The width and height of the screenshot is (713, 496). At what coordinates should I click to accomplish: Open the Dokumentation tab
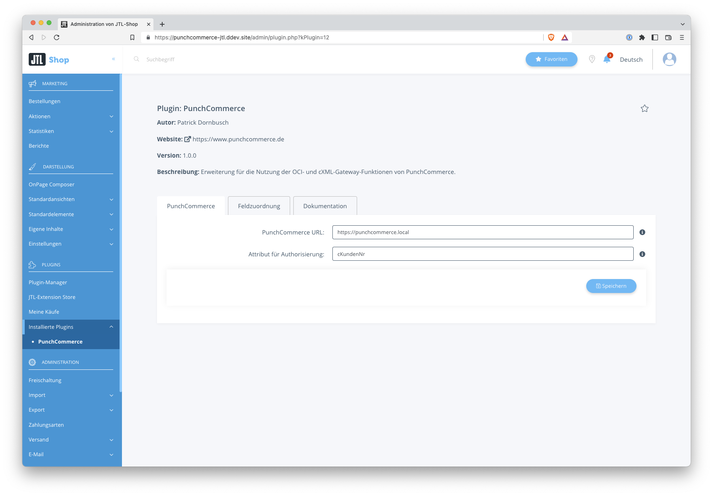325,206
